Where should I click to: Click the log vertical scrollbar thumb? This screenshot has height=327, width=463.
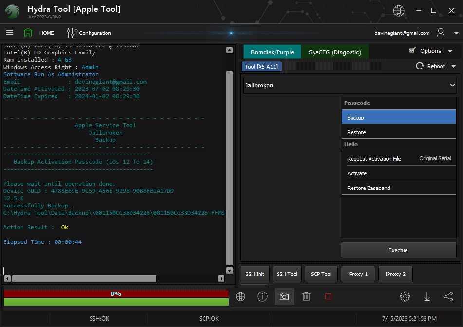click(229, 168)
